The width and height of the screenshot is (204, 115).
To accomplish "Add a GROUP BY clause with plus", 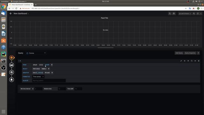I will point(52,73).
